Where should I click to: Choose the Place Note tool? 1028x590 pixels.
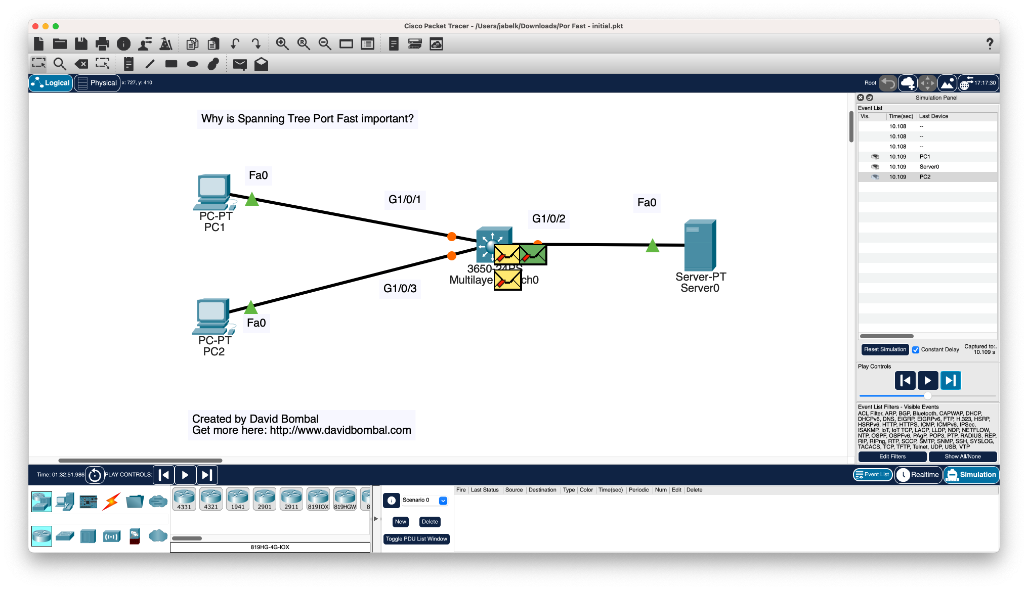[x=128, y=64]
